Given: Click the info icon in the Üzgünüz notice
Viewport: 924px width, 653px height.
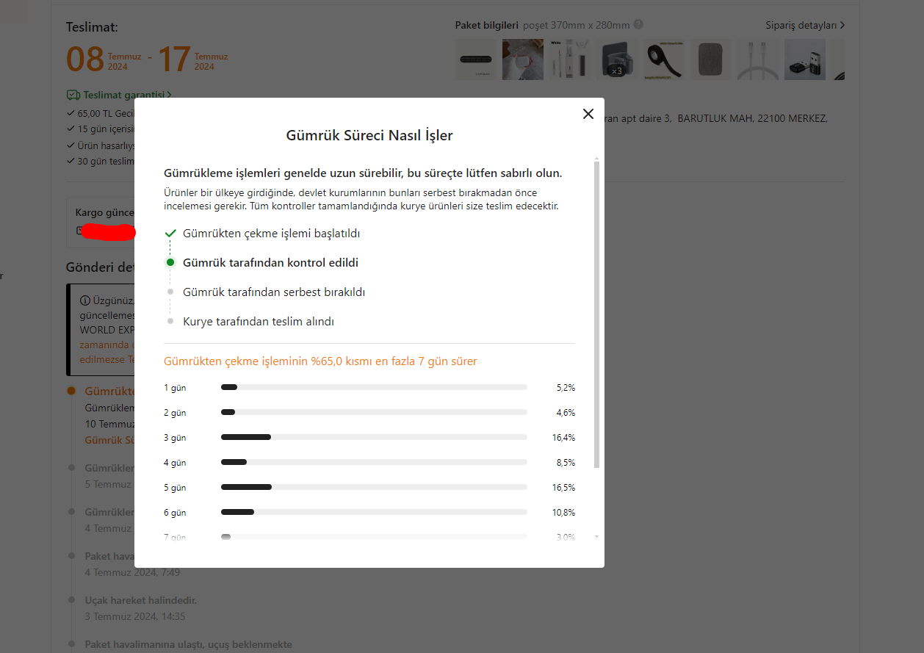Looking at the screenshot, I should (85, 300).
